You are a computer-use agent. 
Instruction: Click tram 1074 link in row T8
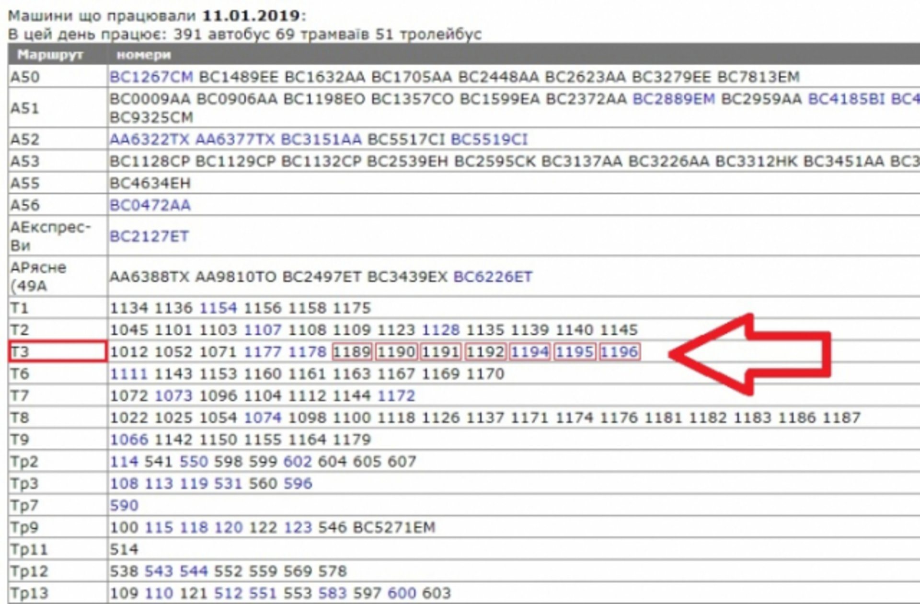point(263,418)
